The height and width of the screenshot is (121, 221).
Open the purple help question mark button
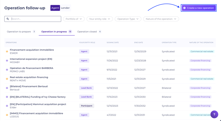click(x=214, y=114)
